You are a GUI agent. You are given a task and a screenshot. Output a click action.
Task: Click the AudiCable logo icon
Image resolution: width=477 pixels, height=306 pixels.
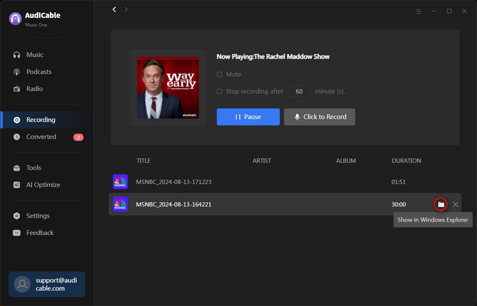pyautogui.click(x=16, y=19)
